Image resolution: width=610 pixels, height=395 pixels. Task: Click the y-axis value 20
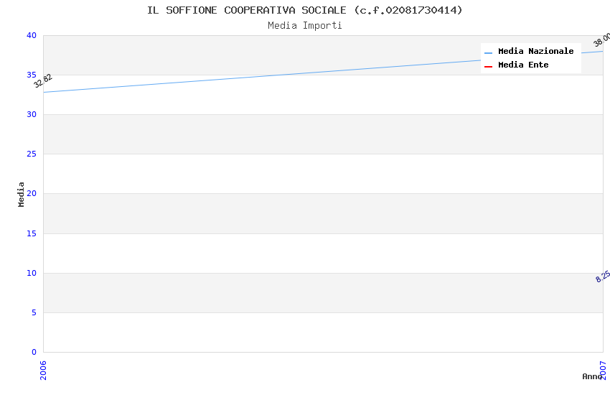click(32, 193)
